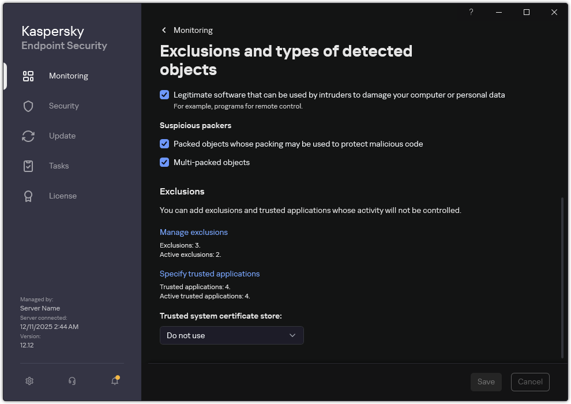Image resolution: width=571 pixels, height=404 pixels.
Task: Disable Packed objects protection checkbox
Action: click(164, 144)
